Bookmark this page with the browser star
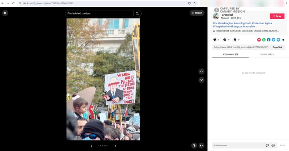The height and width of the screenshot is (151, 289). pyautogui.click(x=194, y=3)
